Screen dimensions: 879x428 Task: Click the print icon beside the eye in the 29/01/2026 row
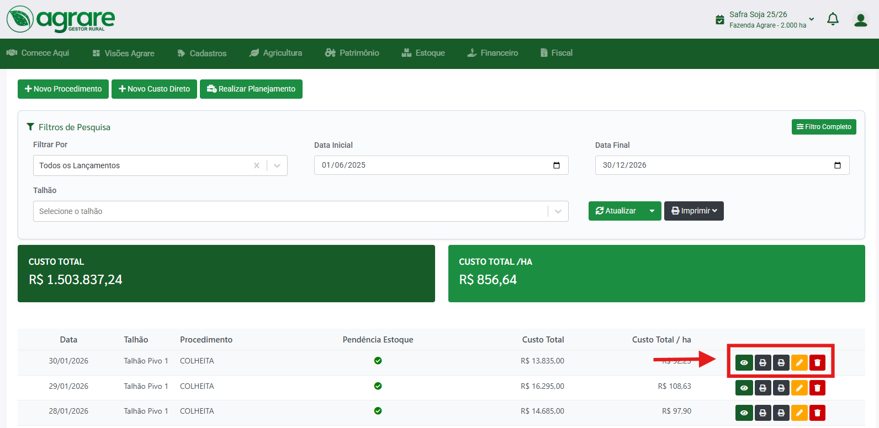click(x=762, y=388)
